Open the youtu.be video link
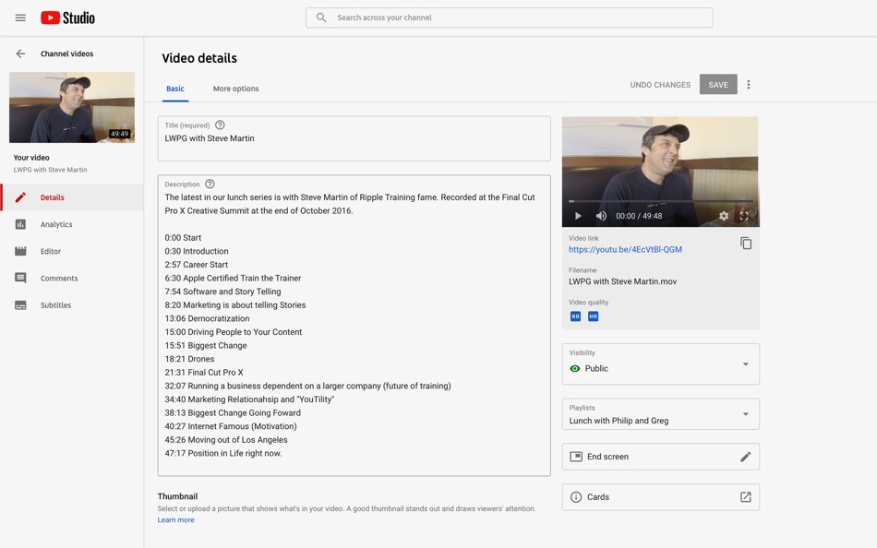 [x=625, y=249]
